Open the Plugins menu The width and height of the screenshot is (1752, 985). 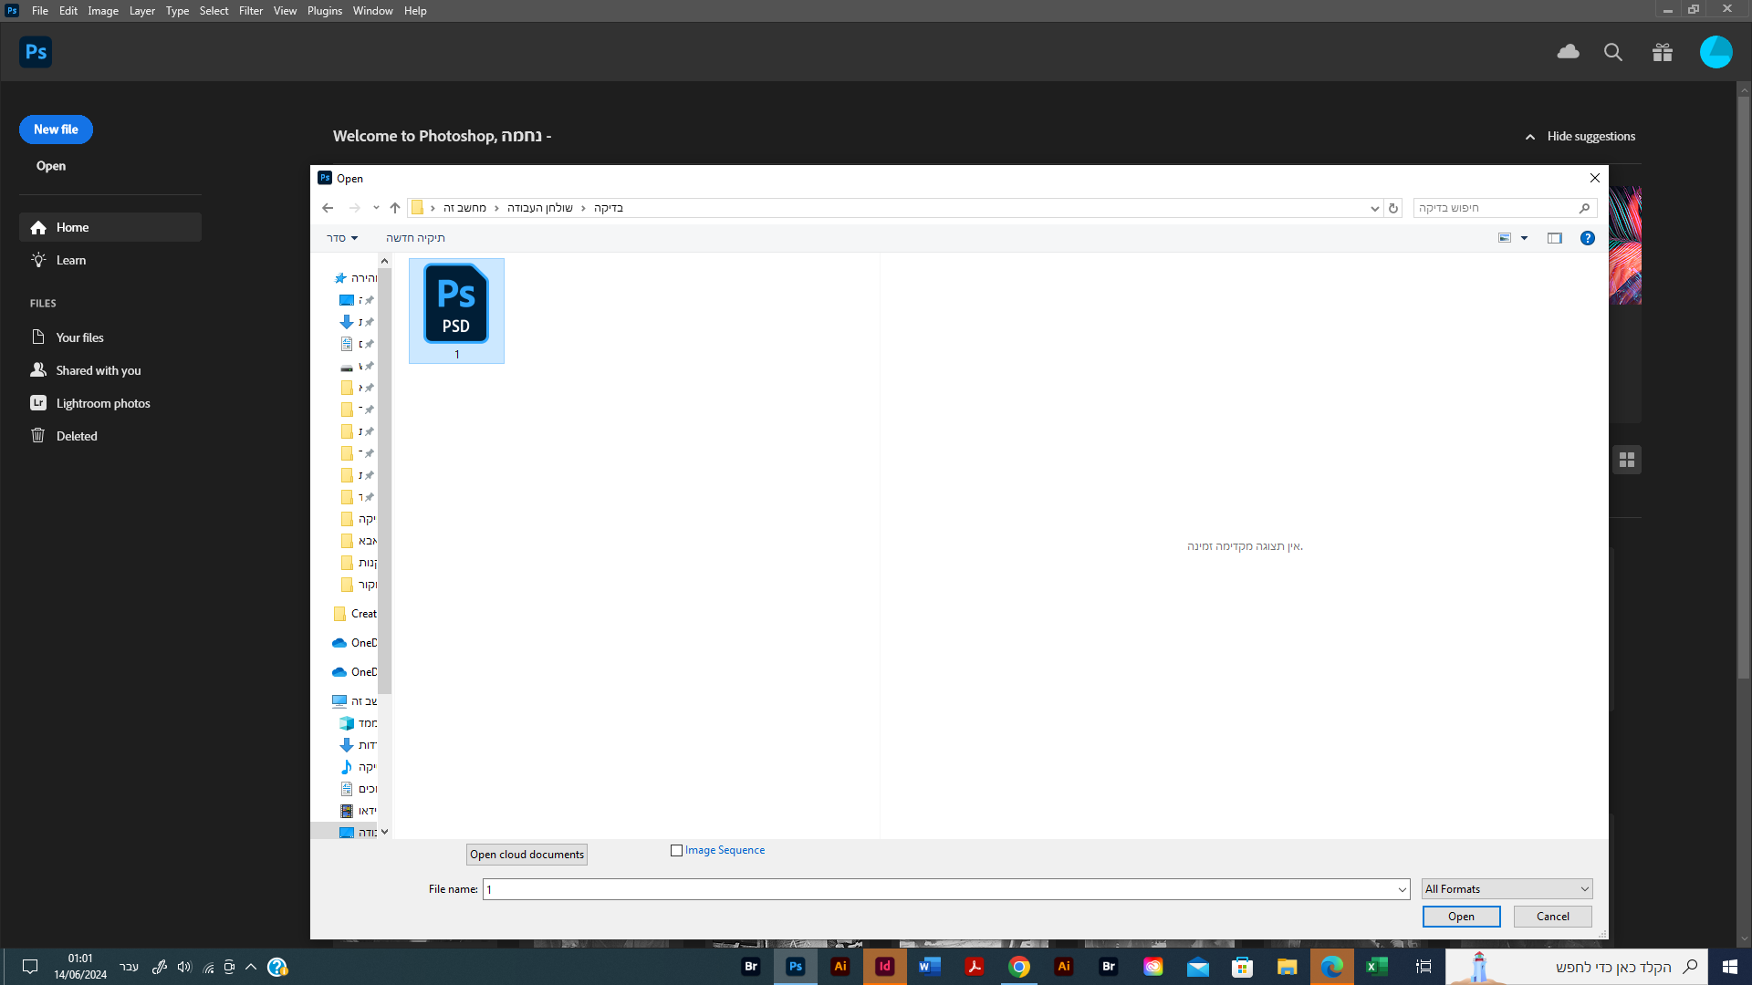[x=324, y=11]
